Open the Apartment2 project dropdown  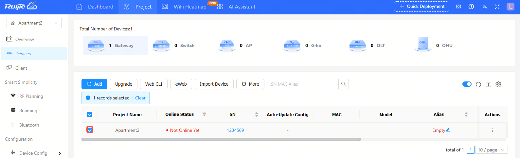(x=34, y=23)
